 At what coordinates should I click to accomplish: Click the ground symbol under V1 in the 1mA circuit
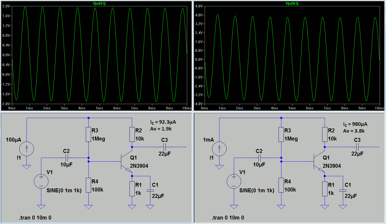tap(234, 207)
